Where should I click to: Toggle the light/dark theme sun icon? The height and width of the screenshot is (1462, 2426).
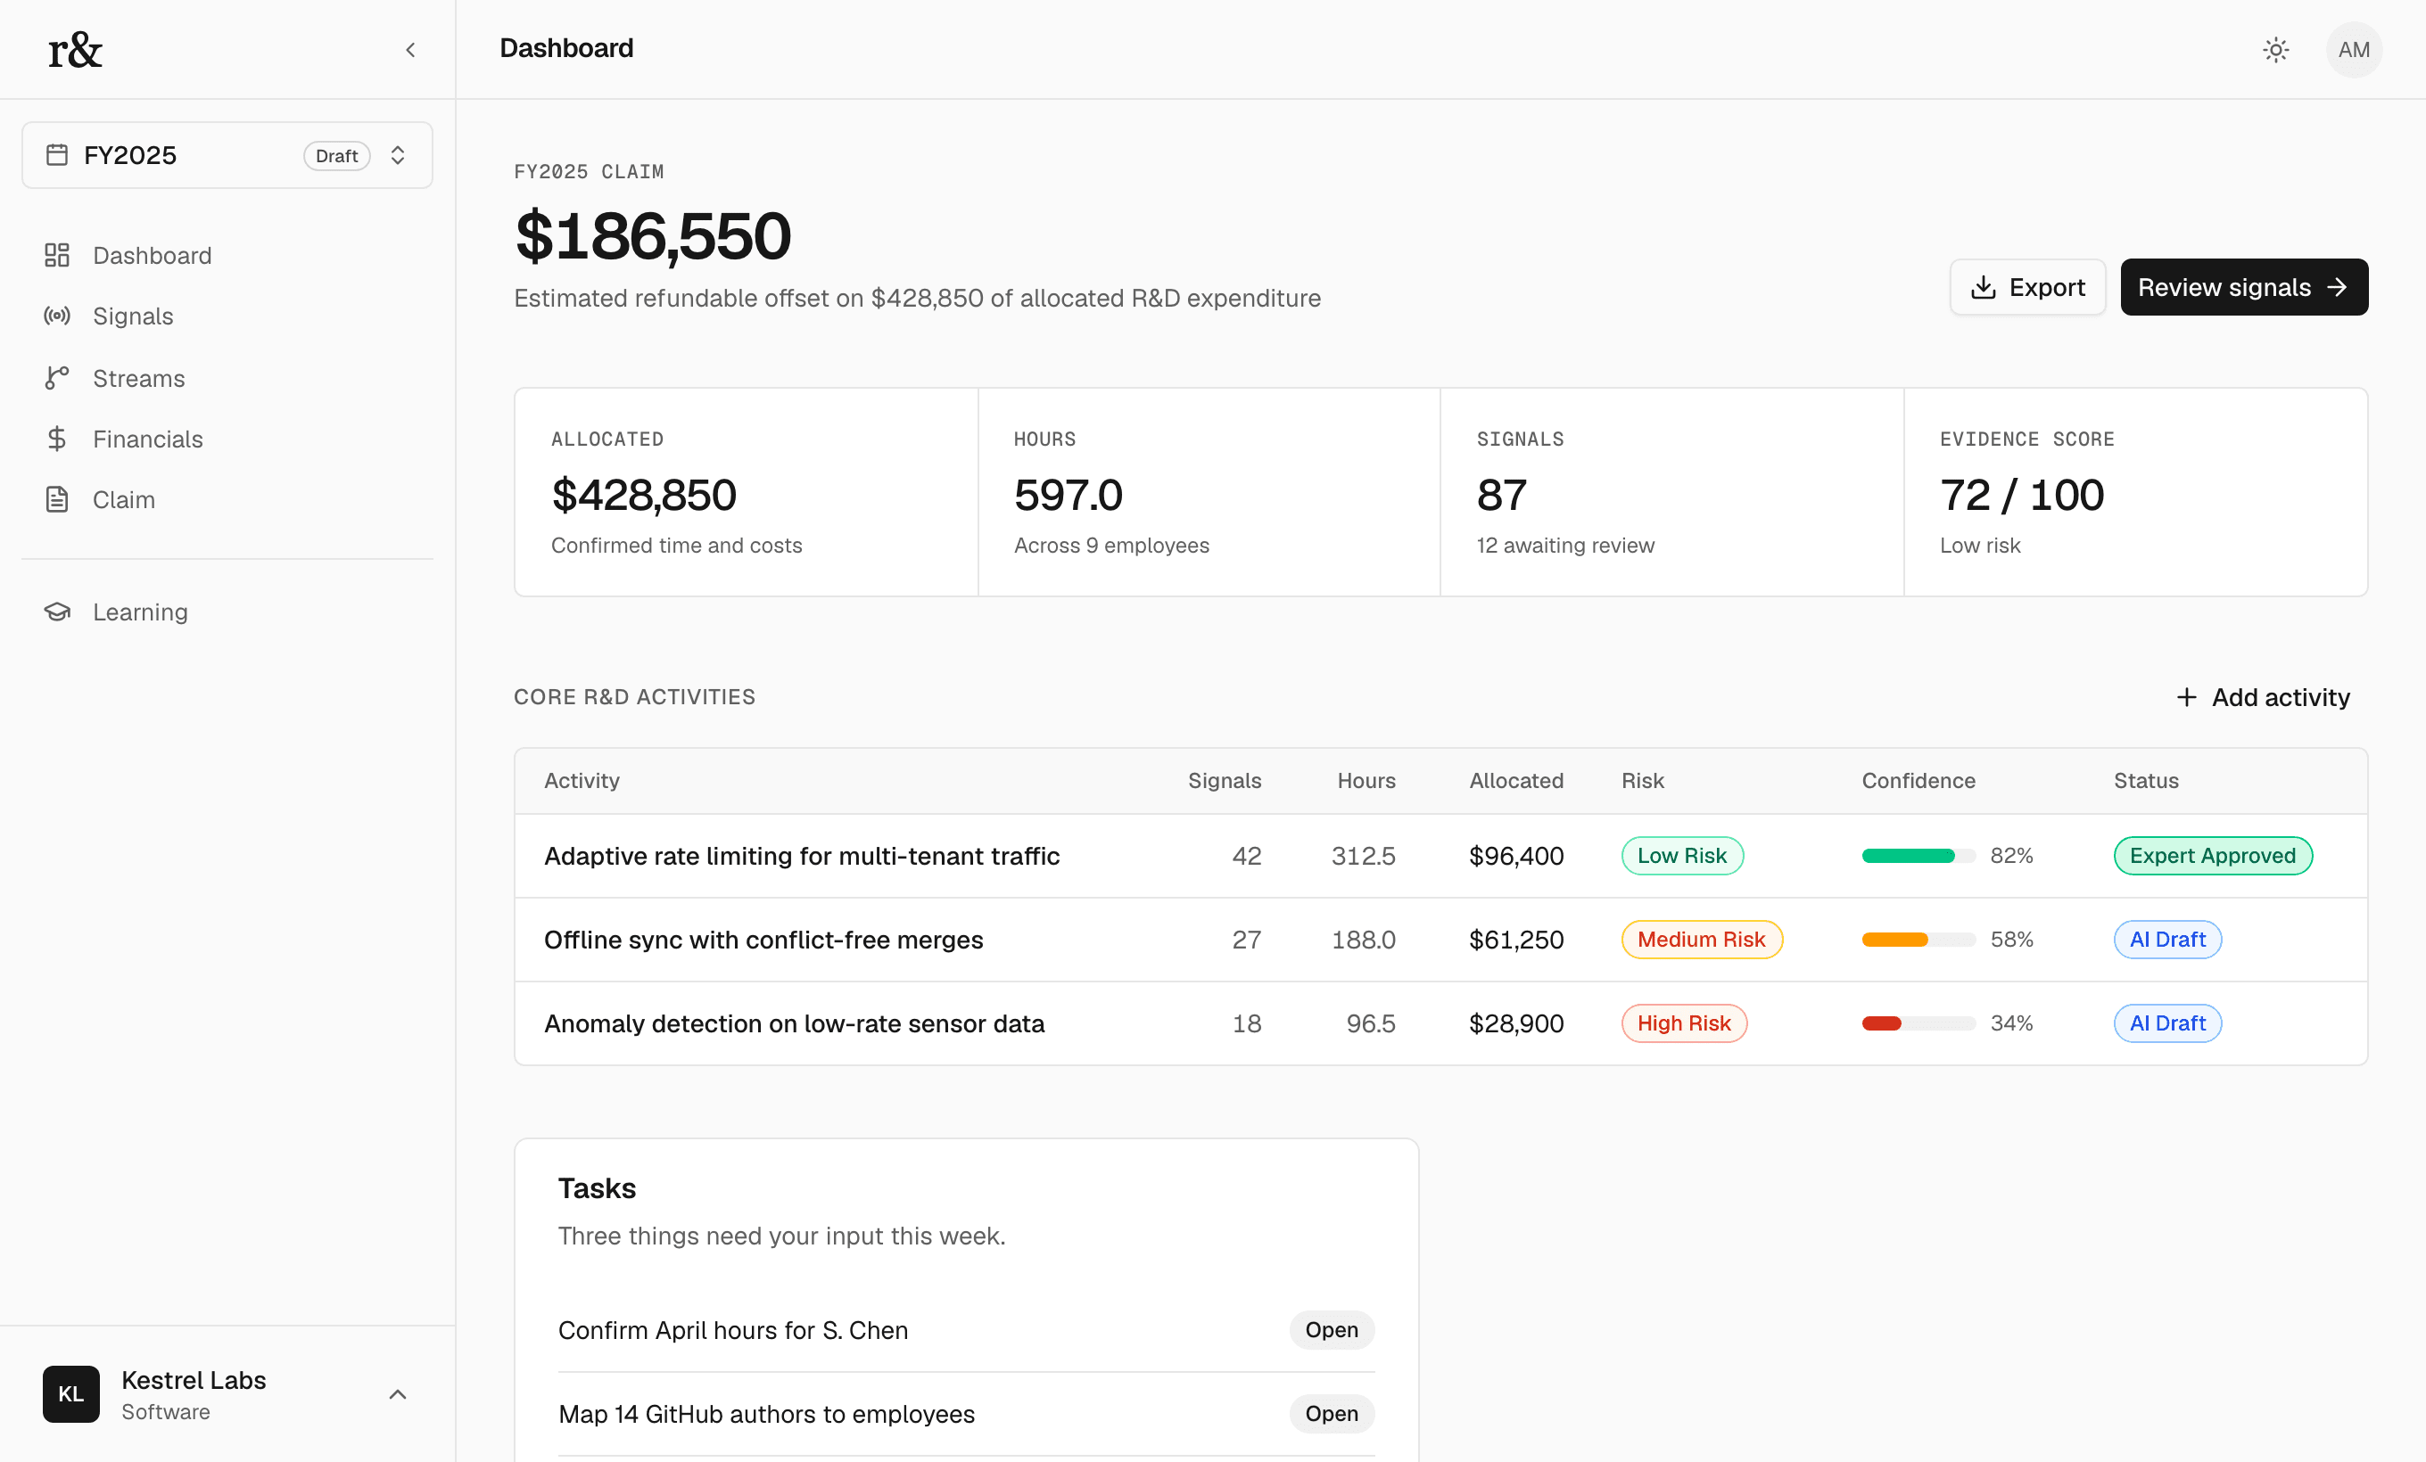point(2275,49)
